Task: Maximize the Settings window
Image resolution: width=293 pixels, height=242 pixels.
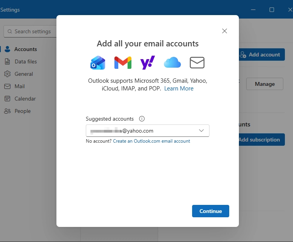Action: click(272, 10)
